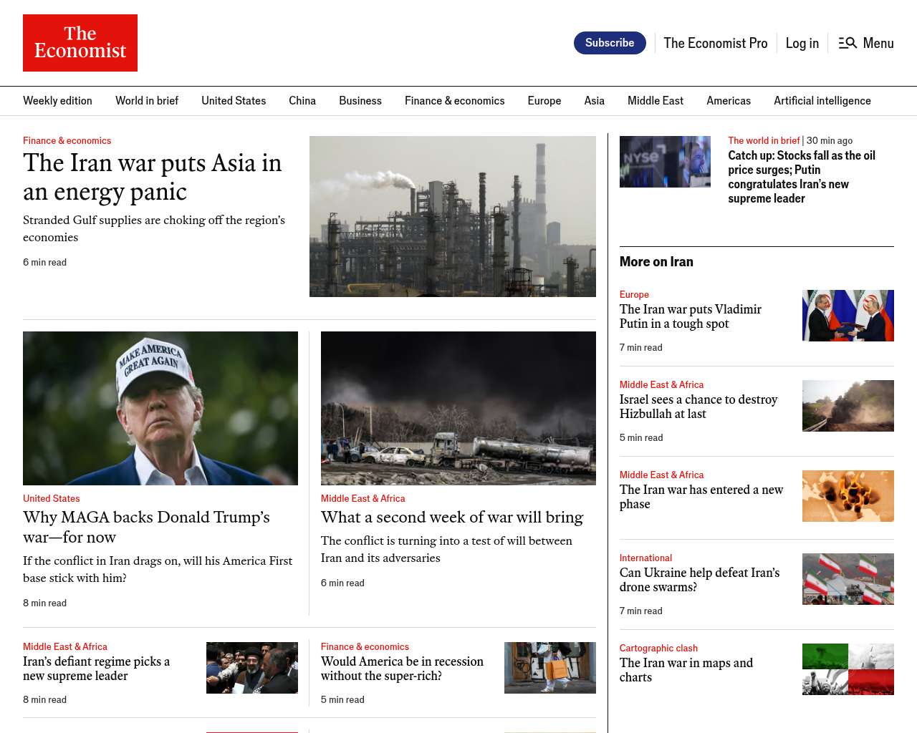Navigate to Artificial intelligence section

pyautogui.click(x=822, y=101)
